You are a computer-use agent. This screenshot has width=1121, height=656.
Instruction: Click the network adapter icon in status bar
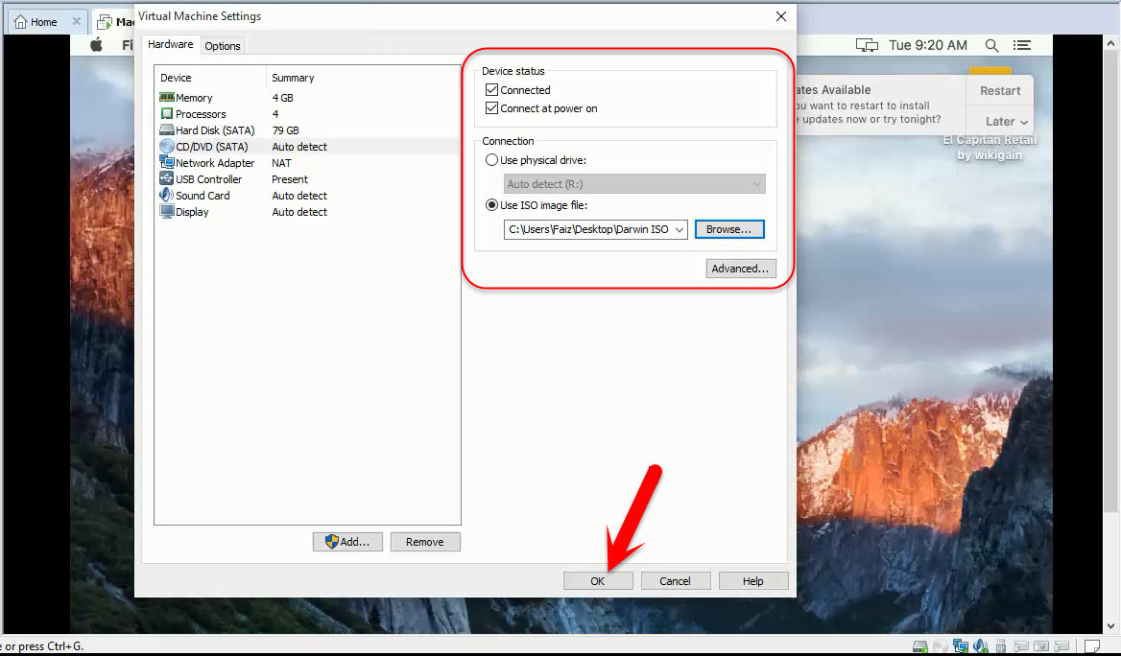(961, 645)
